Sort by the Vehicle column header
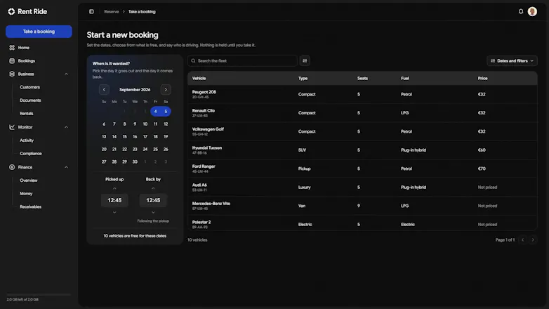Image resolution: width=549 pixels, height=309 pixels. pyautogui.click(x=199, y=79)
